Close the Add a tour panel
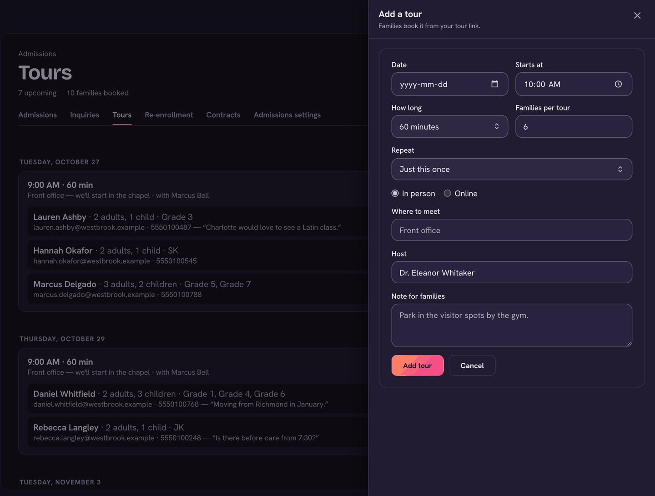The height and width of the screenshot is (496, 655). coord(637,15)
